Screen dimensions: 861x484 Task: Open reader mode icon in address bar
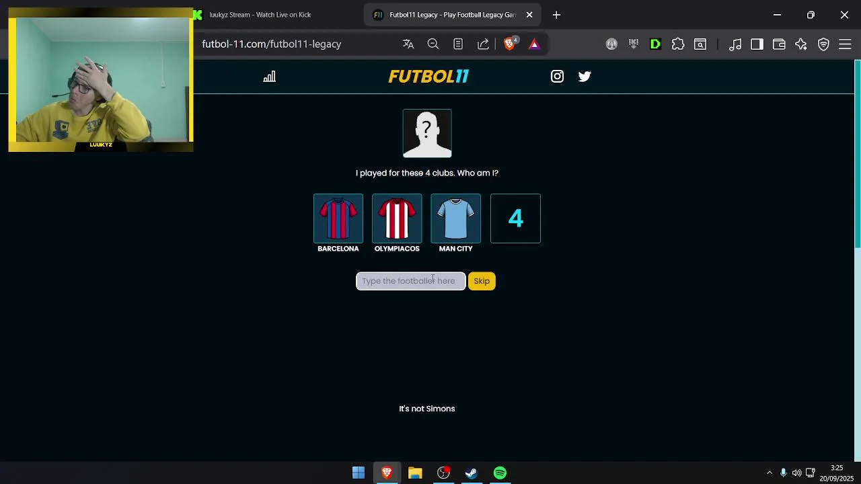[x=458, y=44]
